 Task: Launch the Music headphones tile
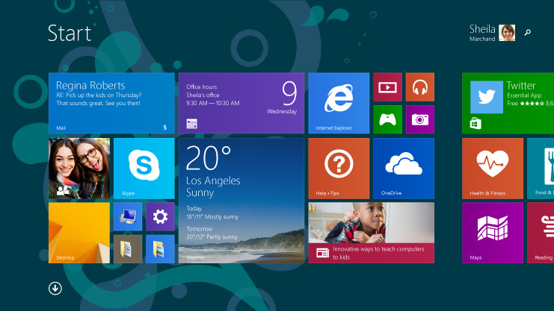(x=419, y=87)
